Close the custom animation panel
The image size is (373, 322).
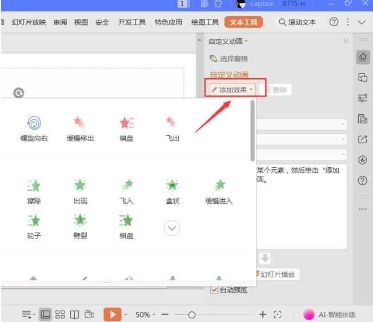346,41
